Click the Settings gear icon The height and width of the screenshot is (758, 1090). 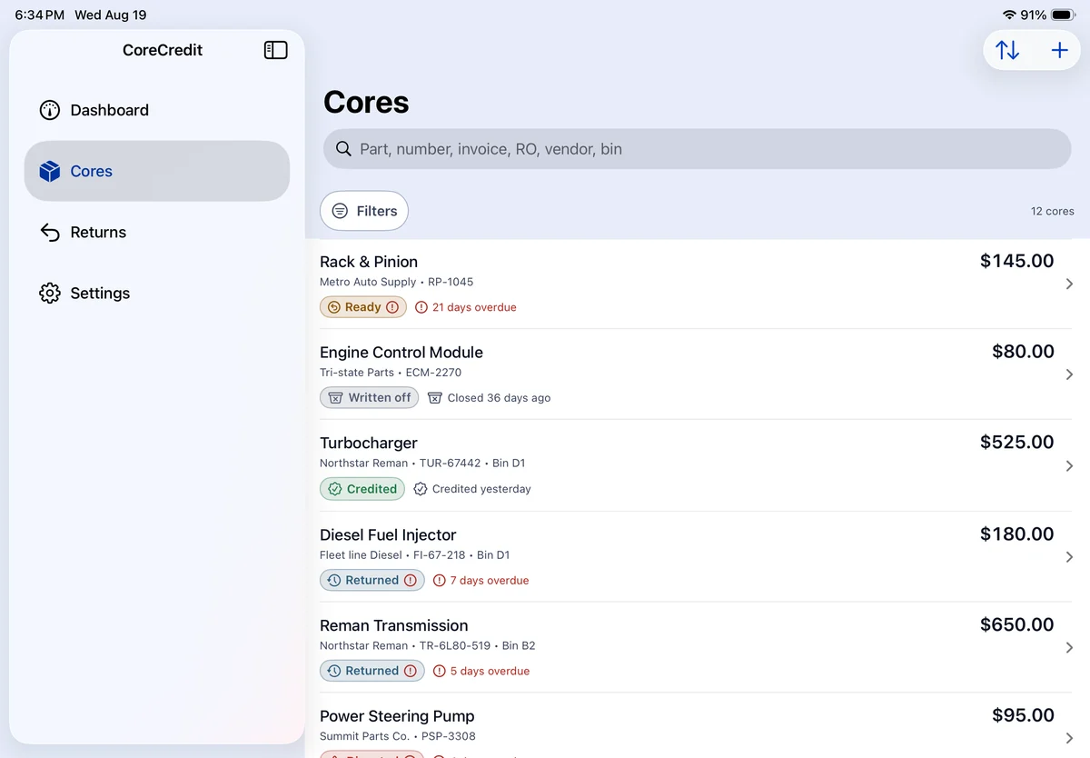[x=50, y=293]
